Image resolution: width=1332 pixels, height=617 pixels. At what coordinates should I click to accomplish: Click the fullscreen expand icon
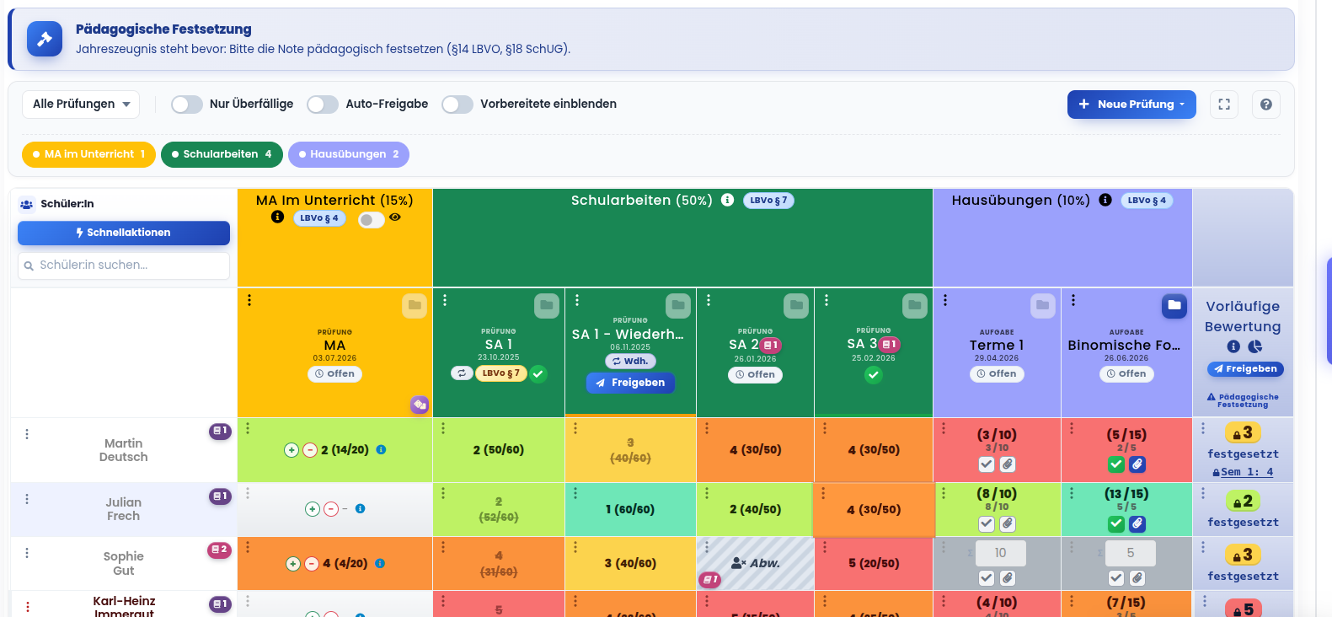pyautogui.click(x=1224, y=105)
